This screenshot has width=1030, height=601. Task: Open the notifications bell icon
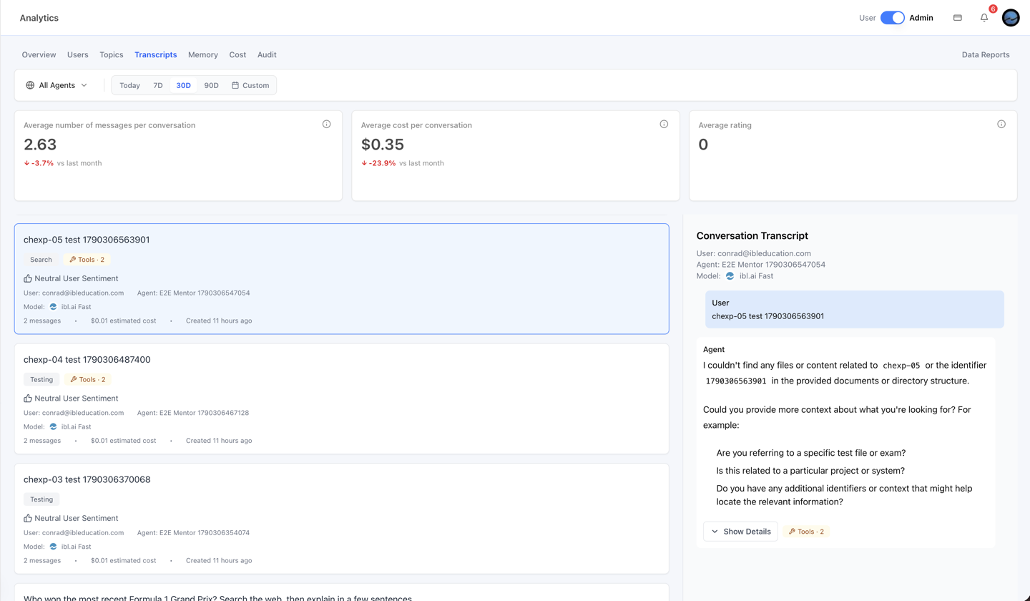(x=984, y=18)
